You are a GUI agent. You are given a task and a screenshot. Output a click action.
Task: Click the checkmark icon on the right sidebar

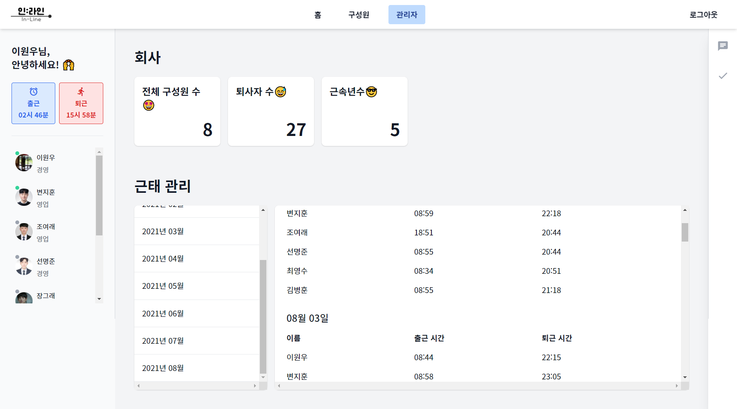[x=723, y=76]
